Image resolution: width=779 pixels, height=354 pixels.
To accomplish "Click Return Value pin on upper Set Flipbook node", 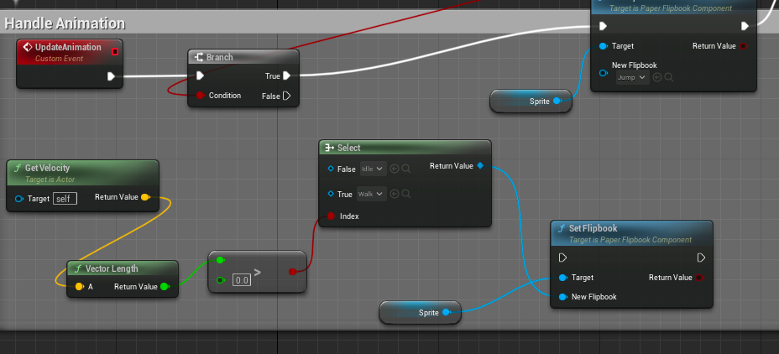I will click(x=743, y=46).
